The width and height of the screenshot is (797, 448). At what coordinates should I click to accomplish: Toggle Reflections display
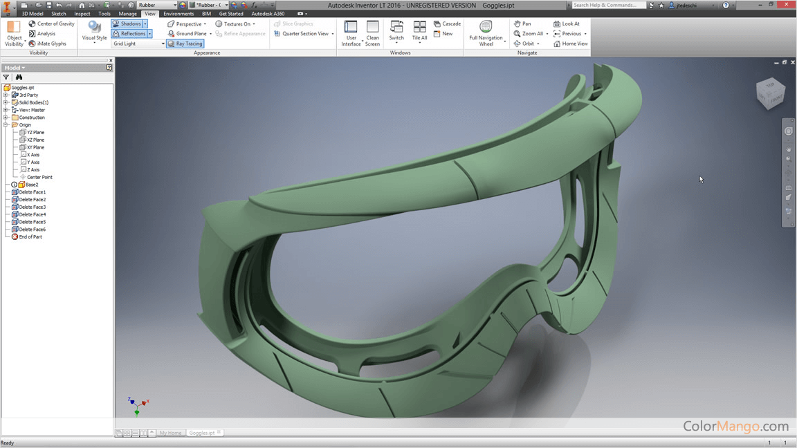(129, 33)
